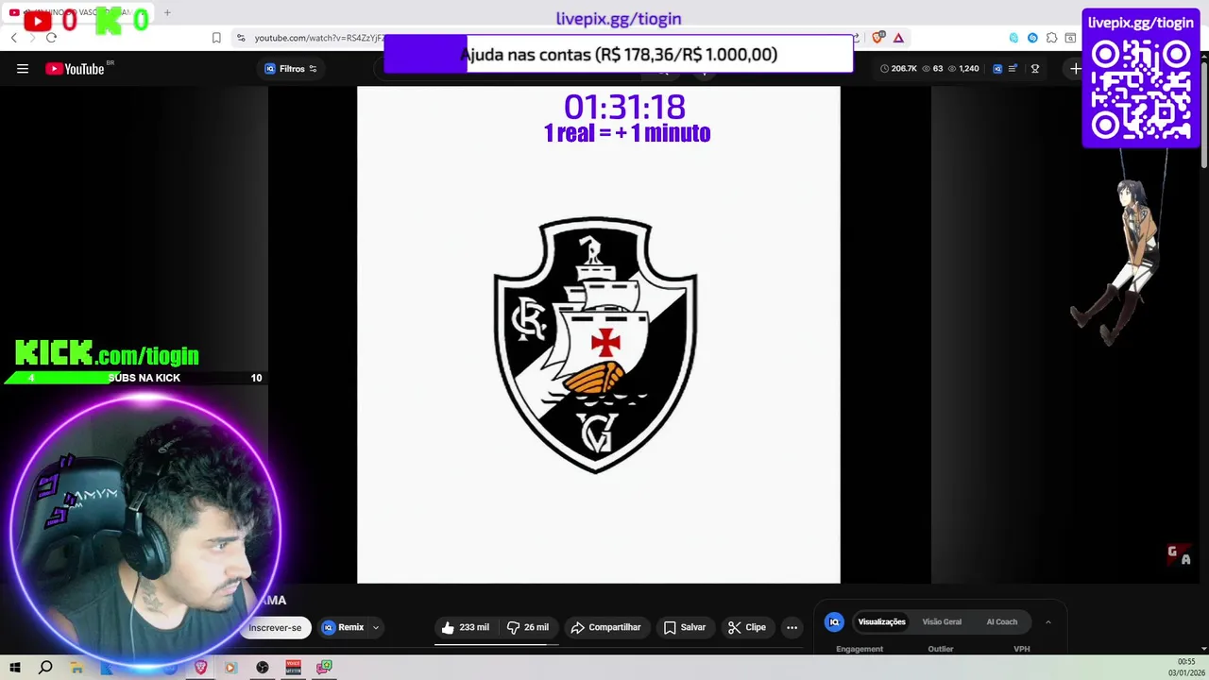Click the 206.7K clock stat
The height and width of the screenshot is (680, 1209).
coord(898,69)
